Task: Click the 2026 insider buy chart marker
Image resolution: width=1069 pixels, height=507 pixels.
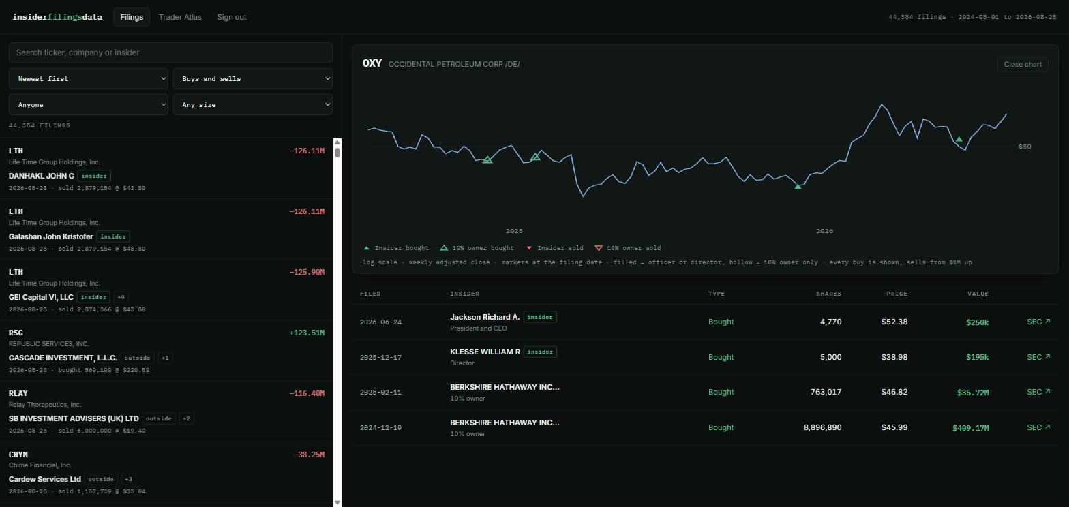Action: [x=959, y=140]
